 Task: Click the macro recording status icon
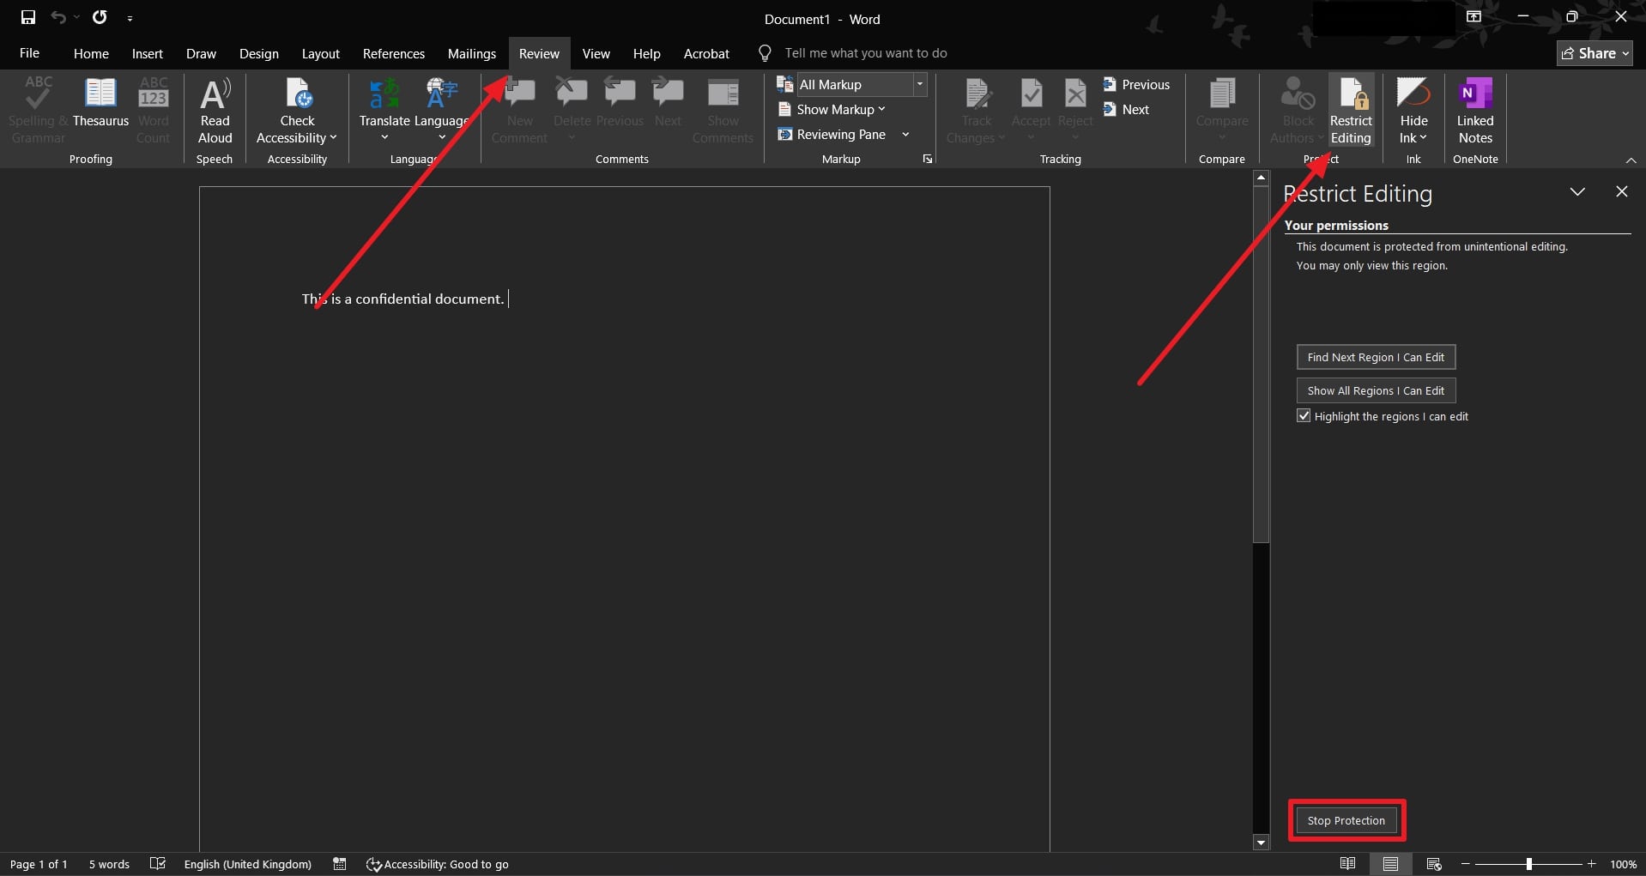point(340,864)
